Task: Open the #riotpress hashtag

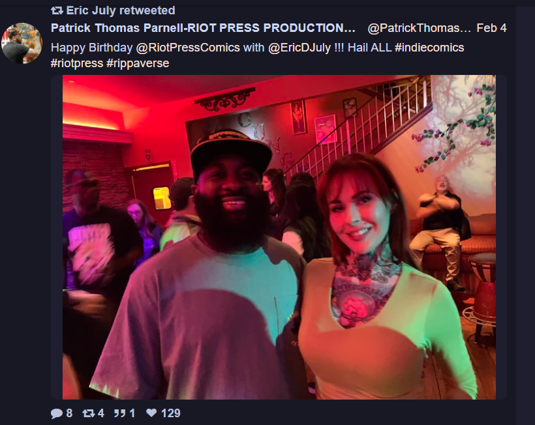Action: (77, 63)
